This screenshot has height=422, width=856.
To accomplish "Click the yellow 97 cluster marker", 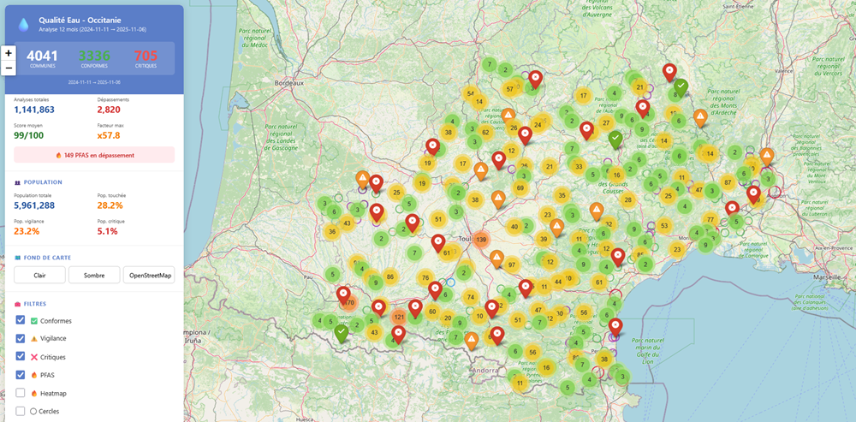I will pyautogui.click(x=510, y=264).
